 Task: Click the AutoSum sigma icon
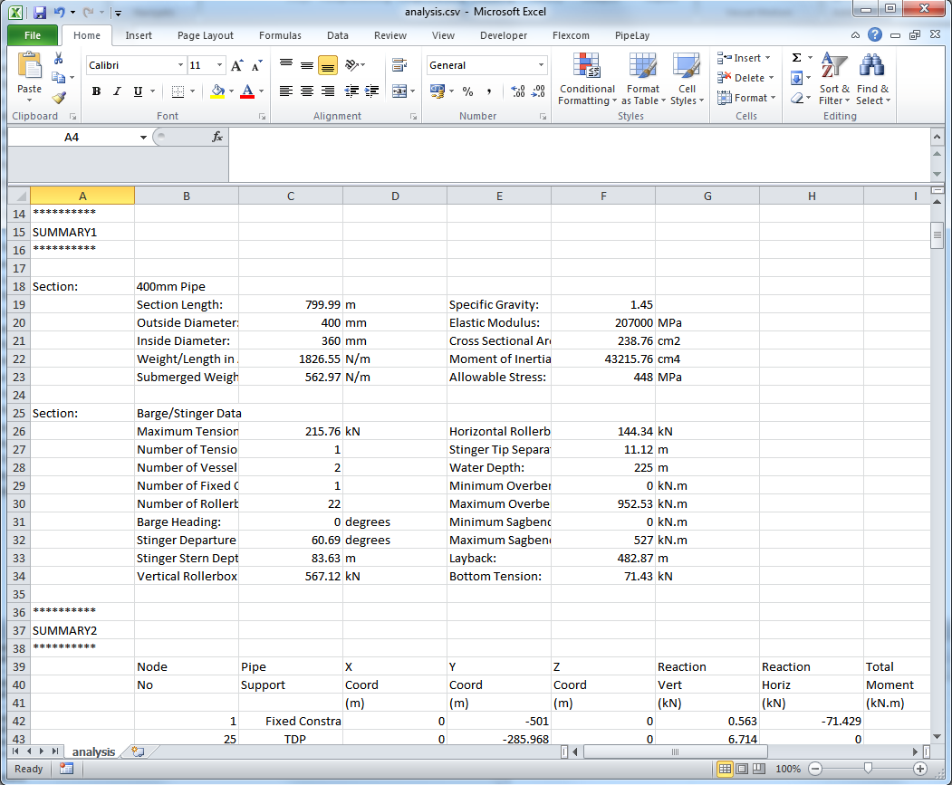click(x=796, y=58)
